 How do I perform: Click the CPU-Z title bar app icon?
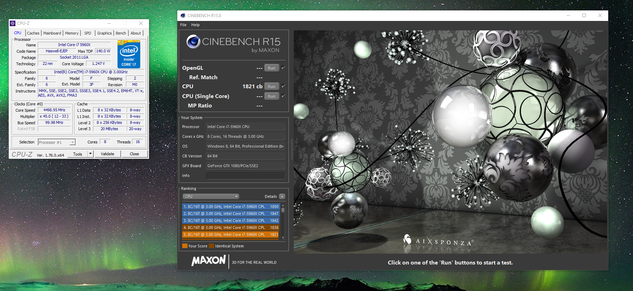(13, 23)
